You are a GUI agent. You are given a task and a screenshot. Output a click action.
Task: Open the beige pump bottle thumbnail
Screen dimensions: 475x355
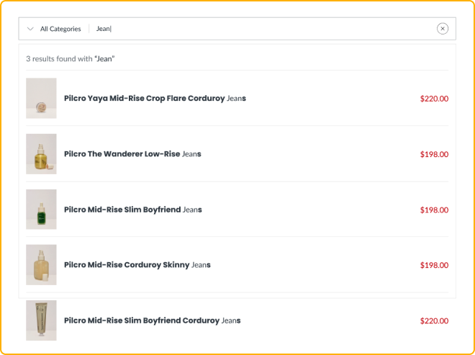tap(41, 265)
